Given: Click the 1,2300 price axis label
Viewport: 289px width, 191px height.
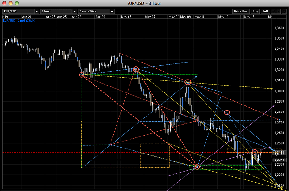Looking at the screenshot, I should tap(278, 165).
